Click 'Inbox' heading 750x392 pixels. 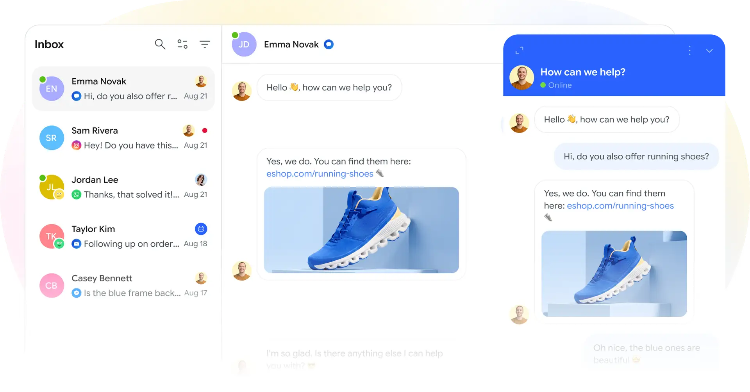coord(49,44)
